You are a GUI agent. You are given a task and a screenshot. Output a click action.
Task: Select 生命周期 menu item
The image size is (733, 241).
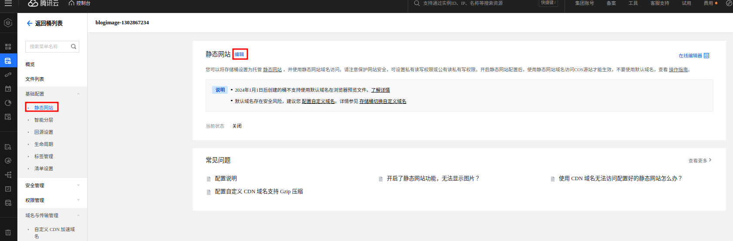point(44,144)
